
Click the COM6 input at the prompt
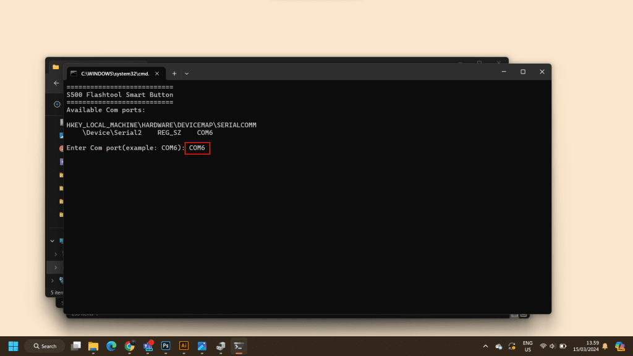(197, 148)
